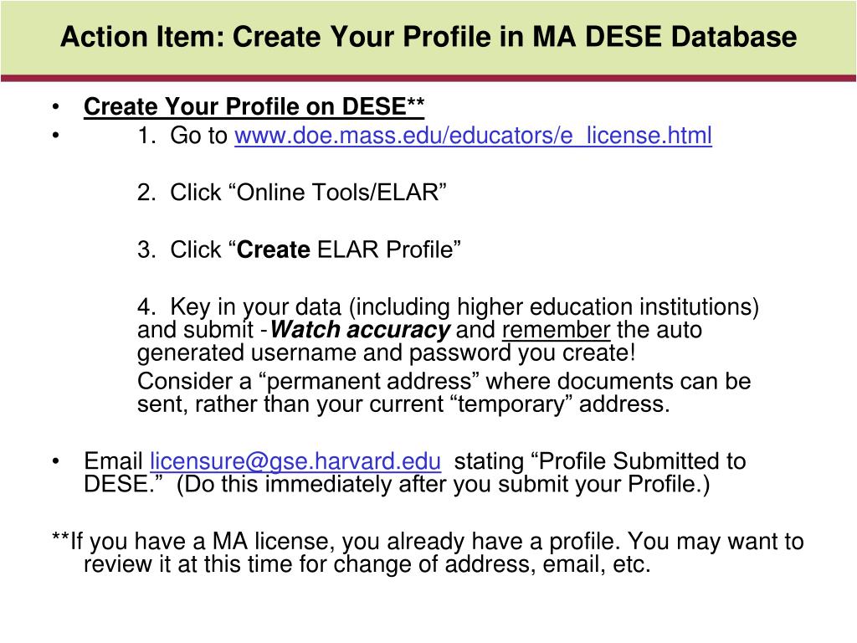Open the www.doe.mass.edu e_license link

(474, 136)
